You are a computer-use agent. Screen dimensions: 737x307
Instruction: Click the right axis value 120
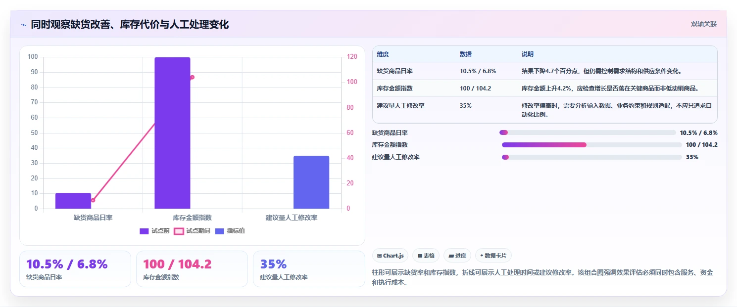(351, 57)
